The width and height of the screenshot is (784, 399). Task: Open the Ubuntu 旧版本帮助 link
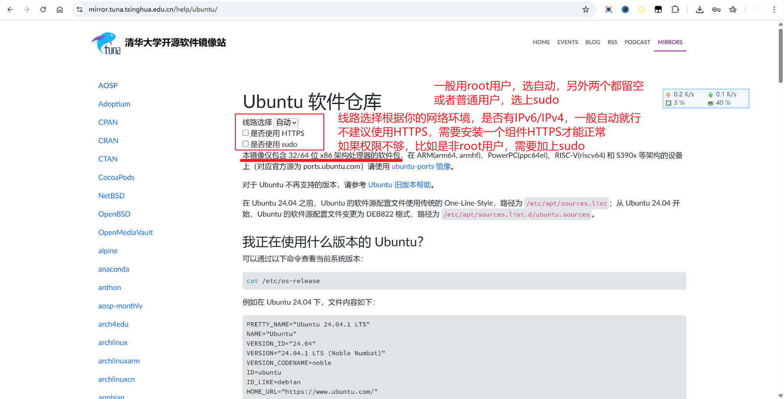(399, 184)
